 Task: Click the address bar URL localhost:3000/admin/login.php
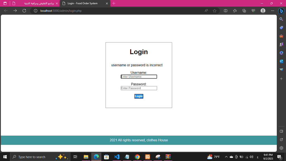[61, 11]
